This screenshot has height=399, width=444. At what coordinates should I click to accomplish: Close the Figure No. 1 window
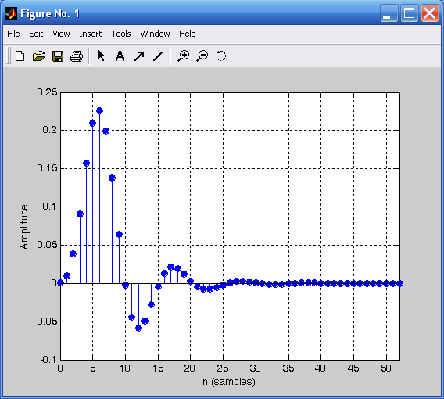(430, 13)
